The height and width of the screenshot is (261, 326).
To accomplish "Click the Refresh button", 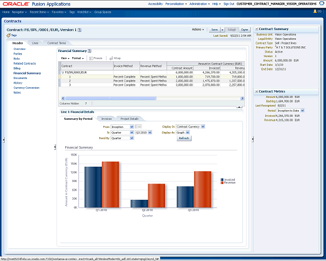I will [x=184, y=138].
